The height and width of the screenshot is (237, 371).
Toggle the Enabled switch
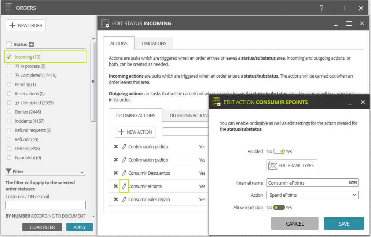tap(279, 151)
